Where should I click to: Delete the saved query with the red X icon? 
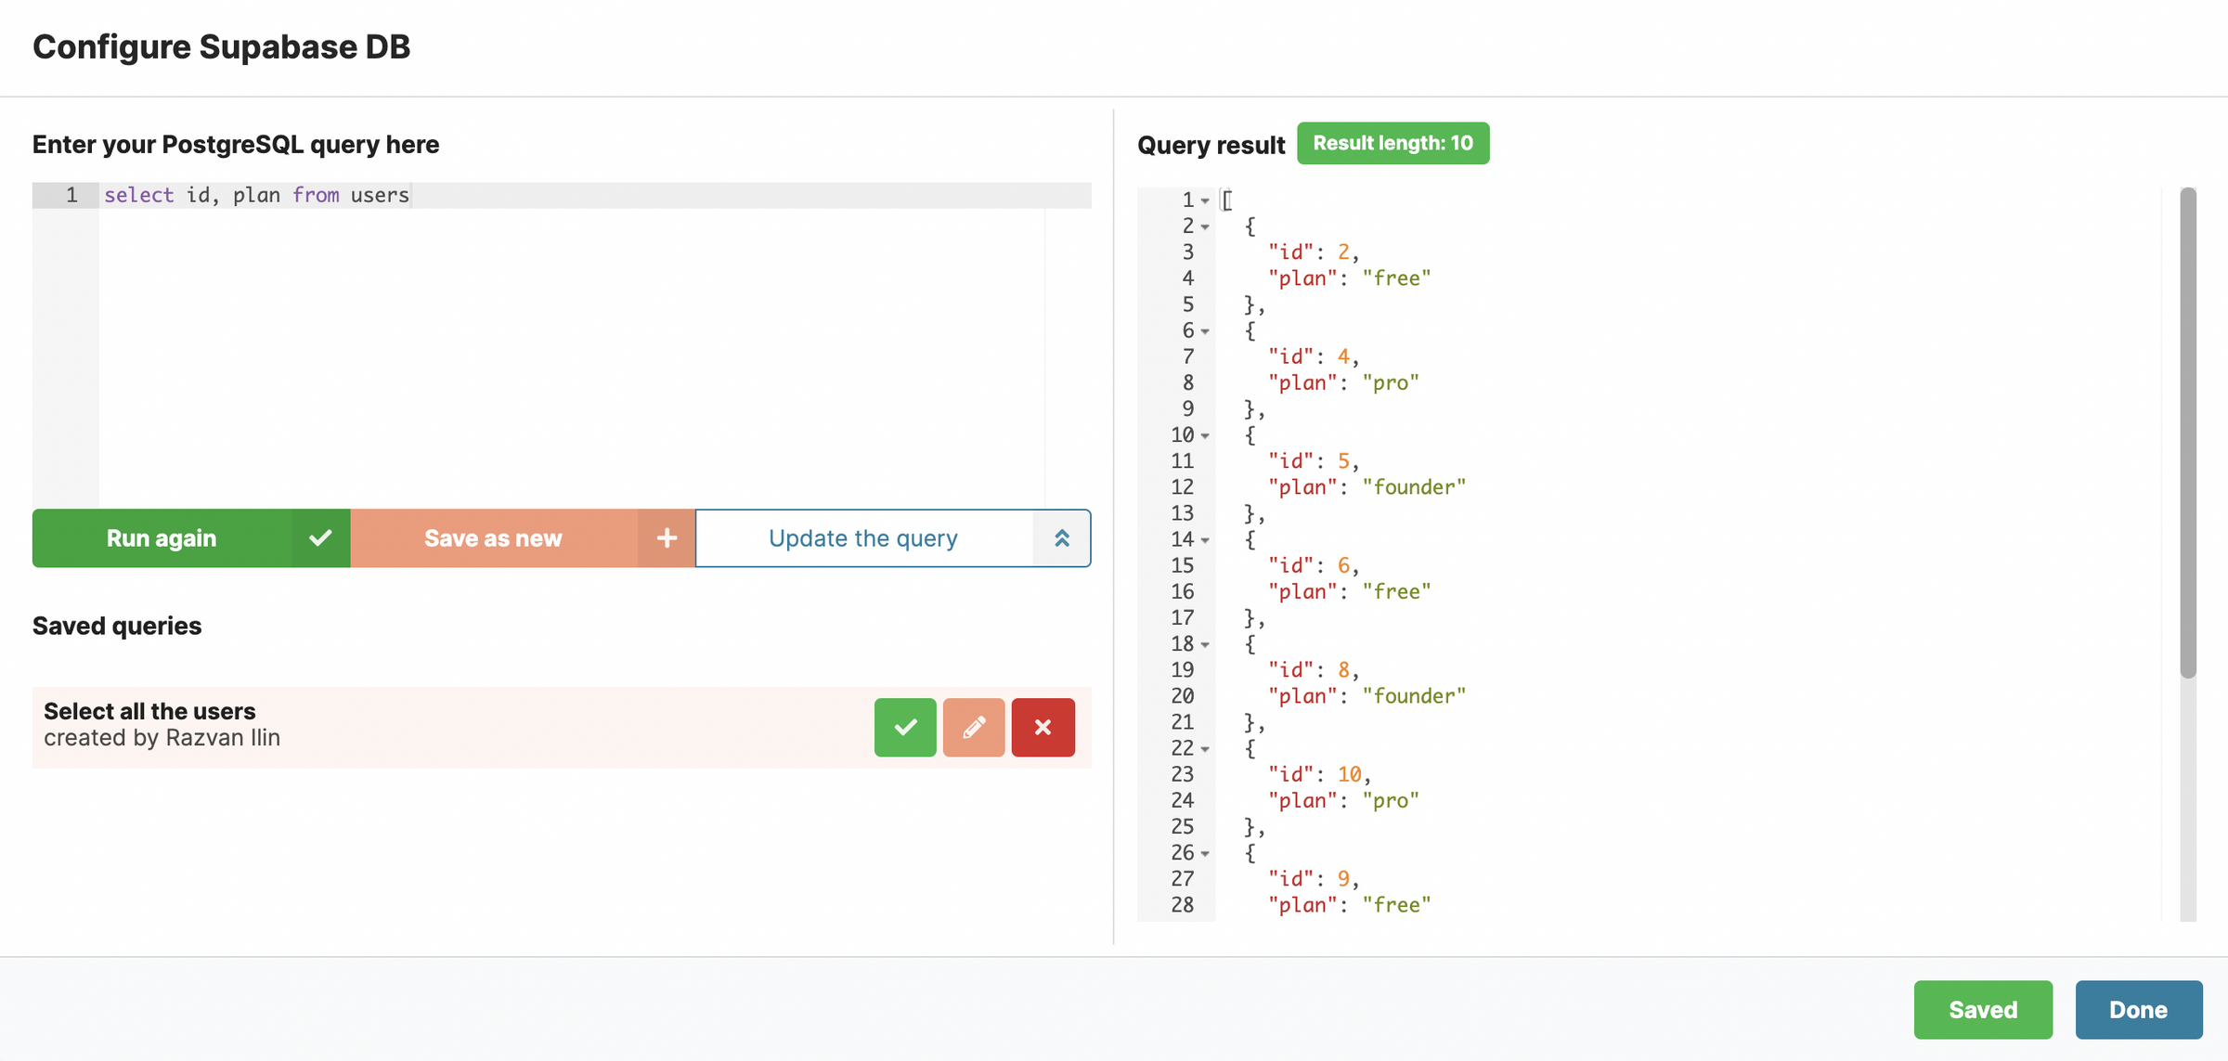(x=1043, y=727)
